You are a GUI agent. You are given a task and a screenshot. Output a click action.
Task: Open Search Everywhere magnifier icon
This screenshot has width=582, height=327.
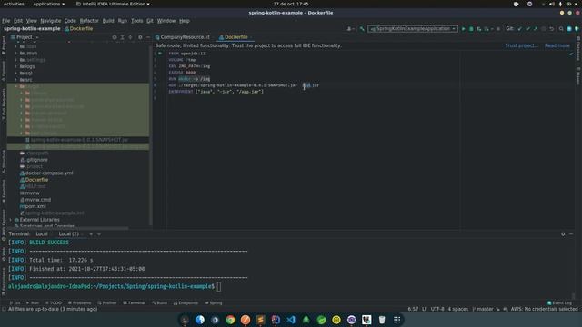(x=561, y=29)
